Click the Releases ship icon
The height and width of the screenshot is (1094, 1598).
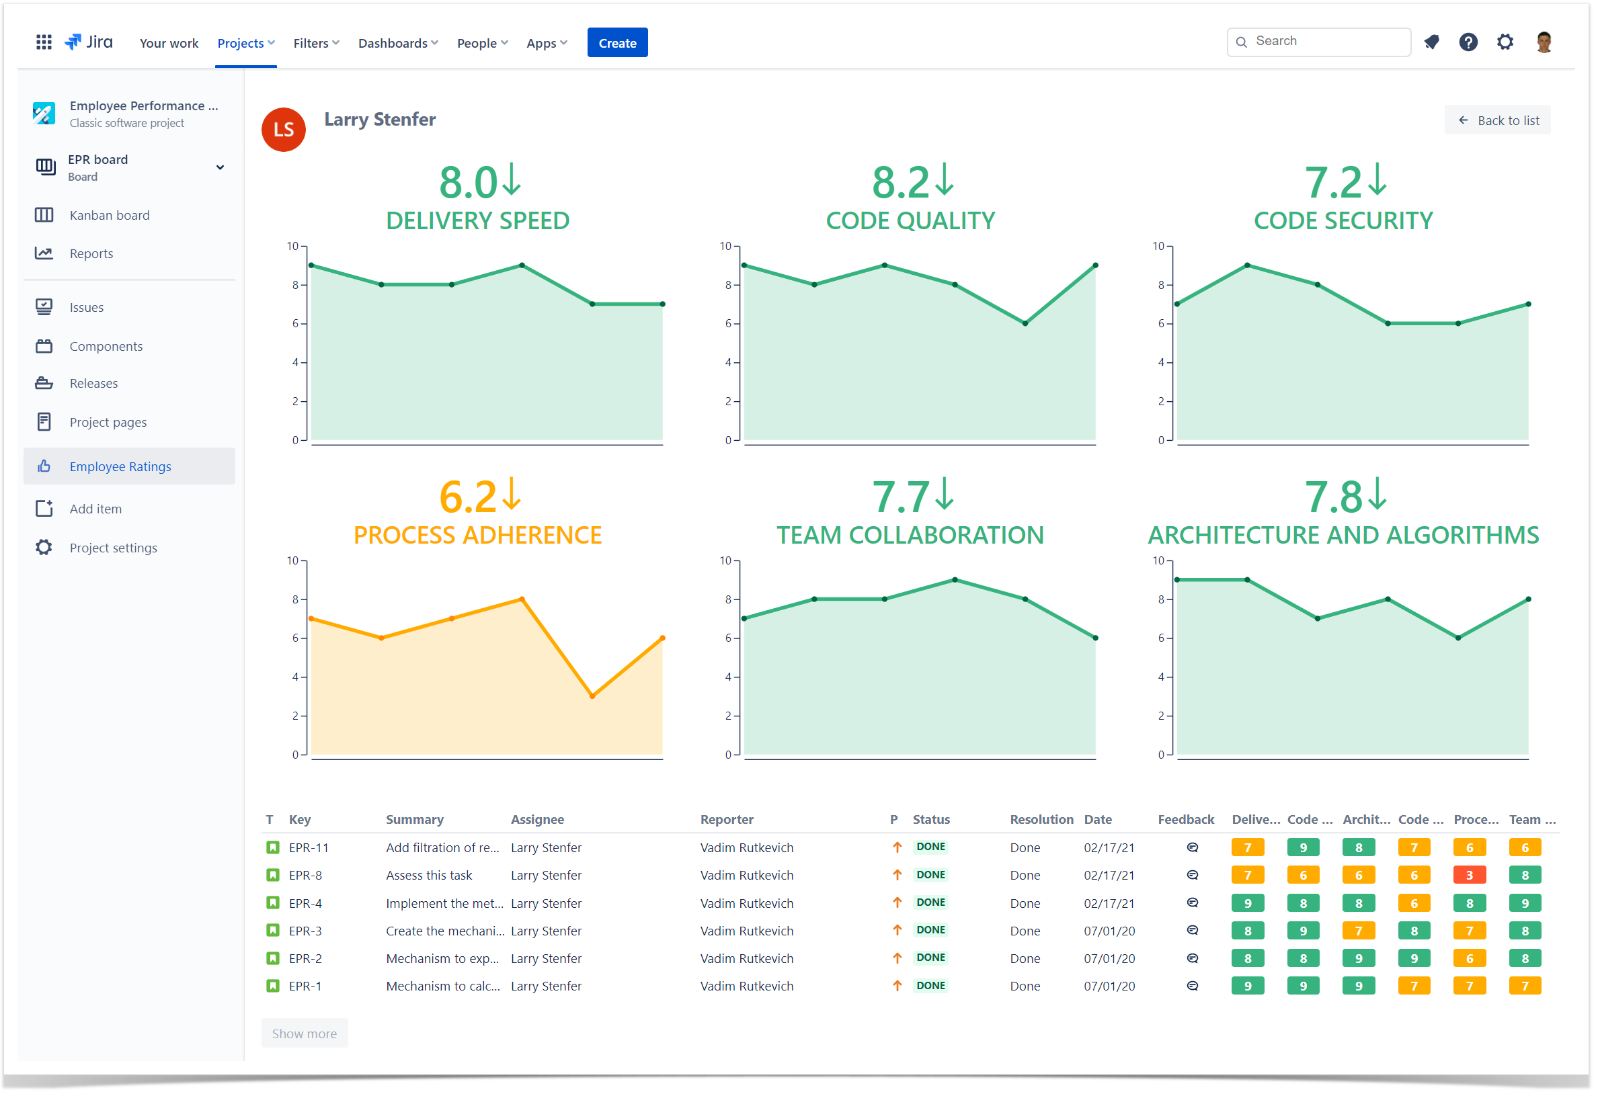[44, 384]
